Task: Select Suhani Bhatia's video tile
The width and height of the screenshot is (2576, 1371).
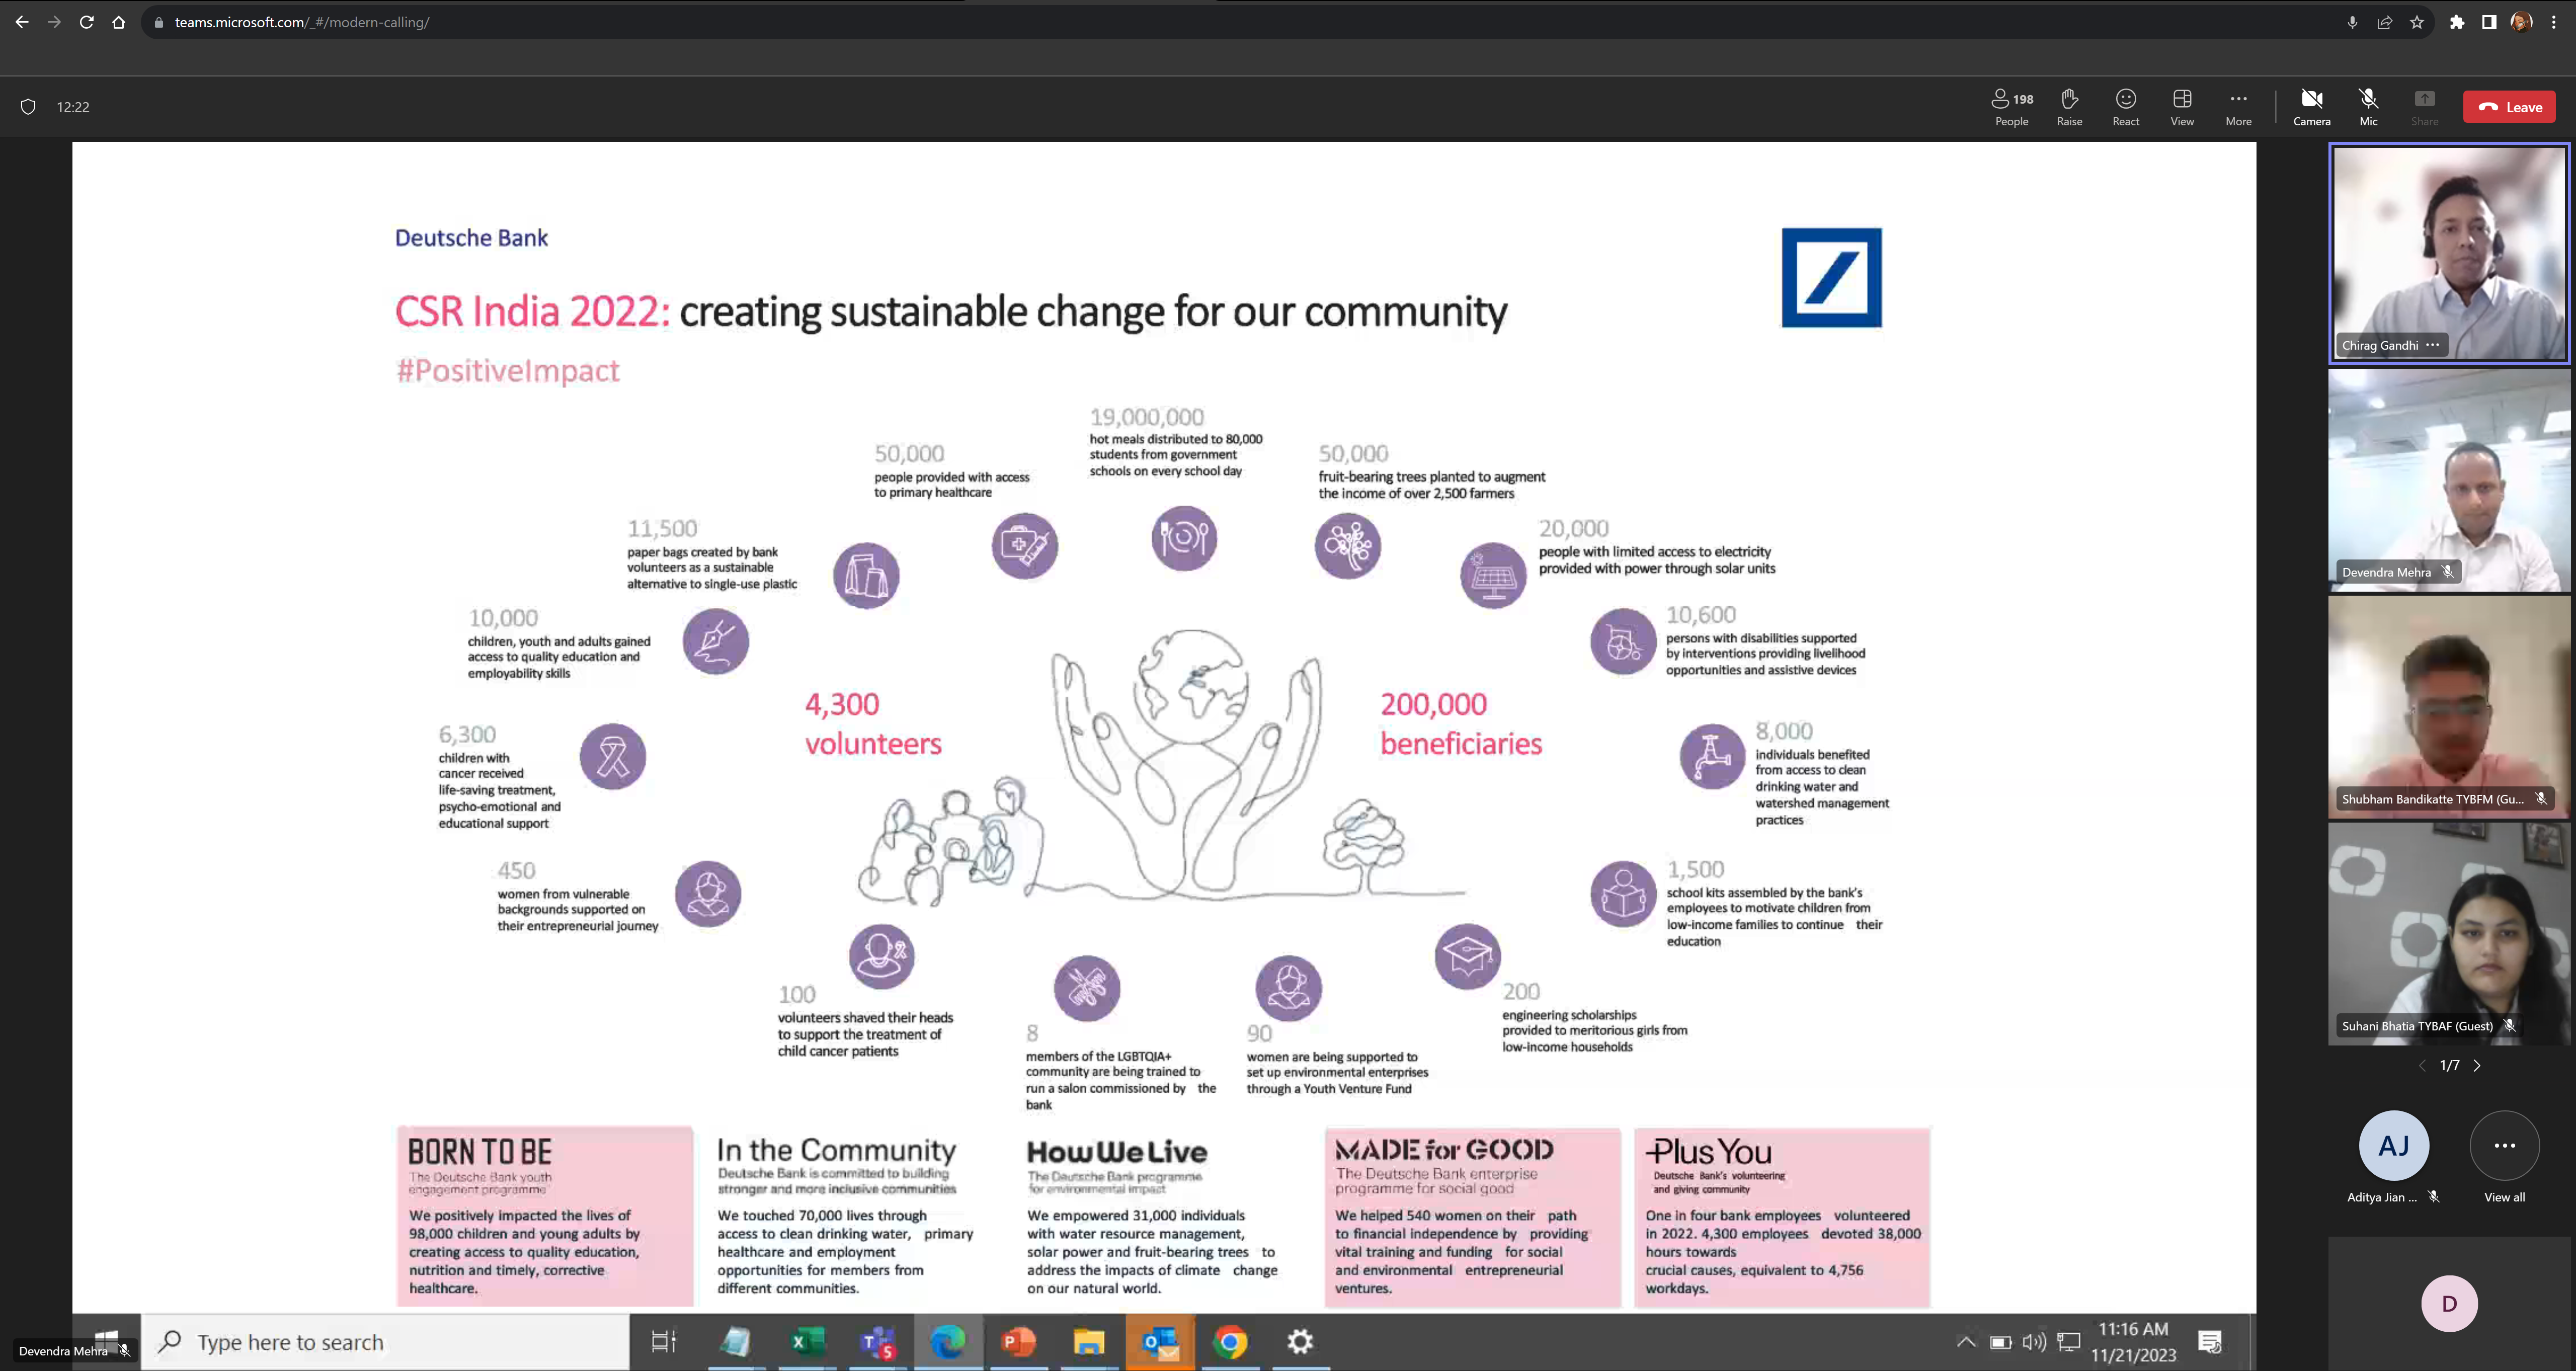Action: [2449, 934]
